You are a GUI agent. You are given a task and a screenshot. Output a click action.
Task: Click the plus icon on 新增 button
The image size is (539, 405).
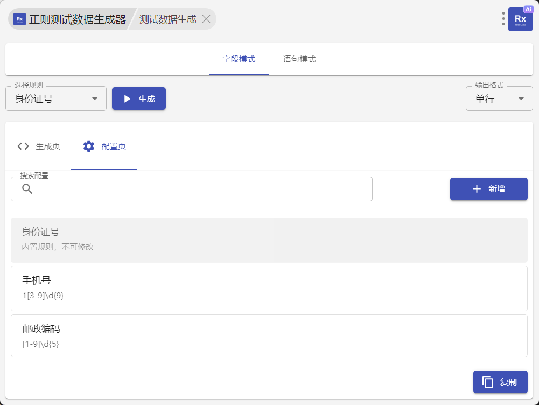[477, 189]
